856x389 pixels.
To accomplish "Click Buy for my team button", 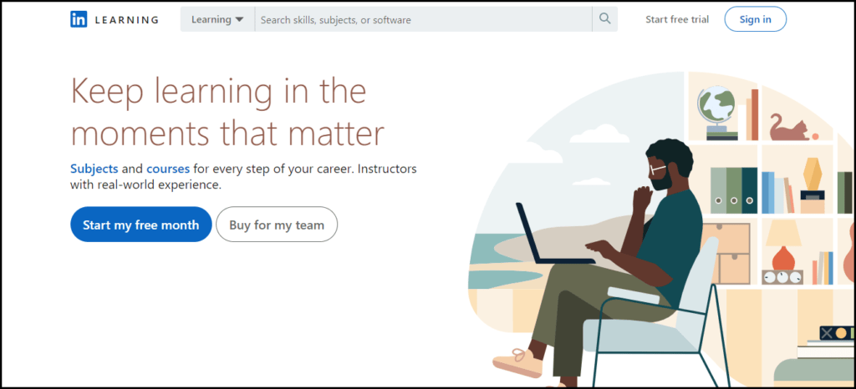I will [x=277, y=225].
